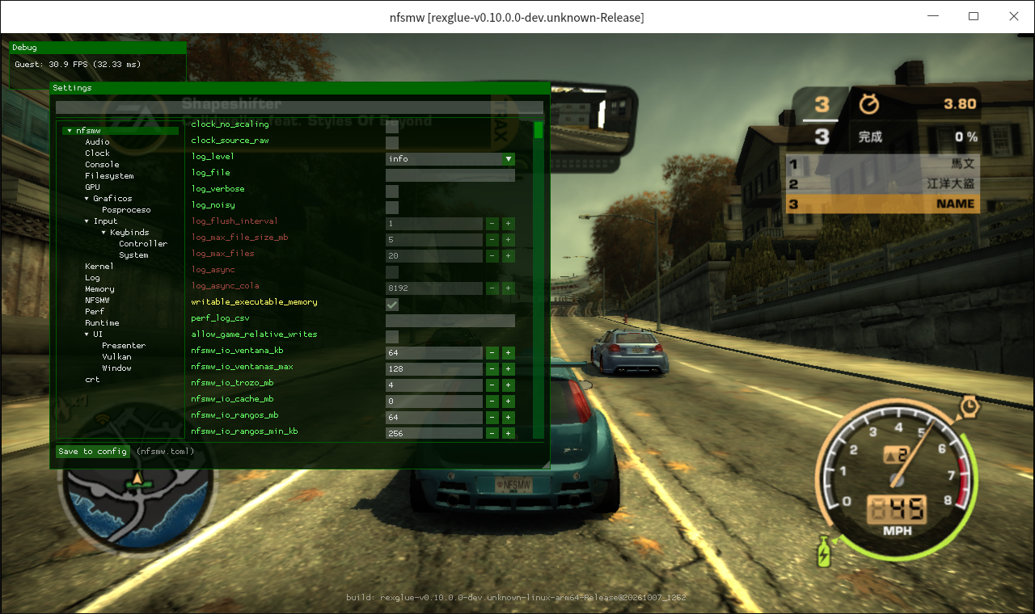Open the log_level dropdown
This screenshot has height=614, width=1035.
coord(450,159)
